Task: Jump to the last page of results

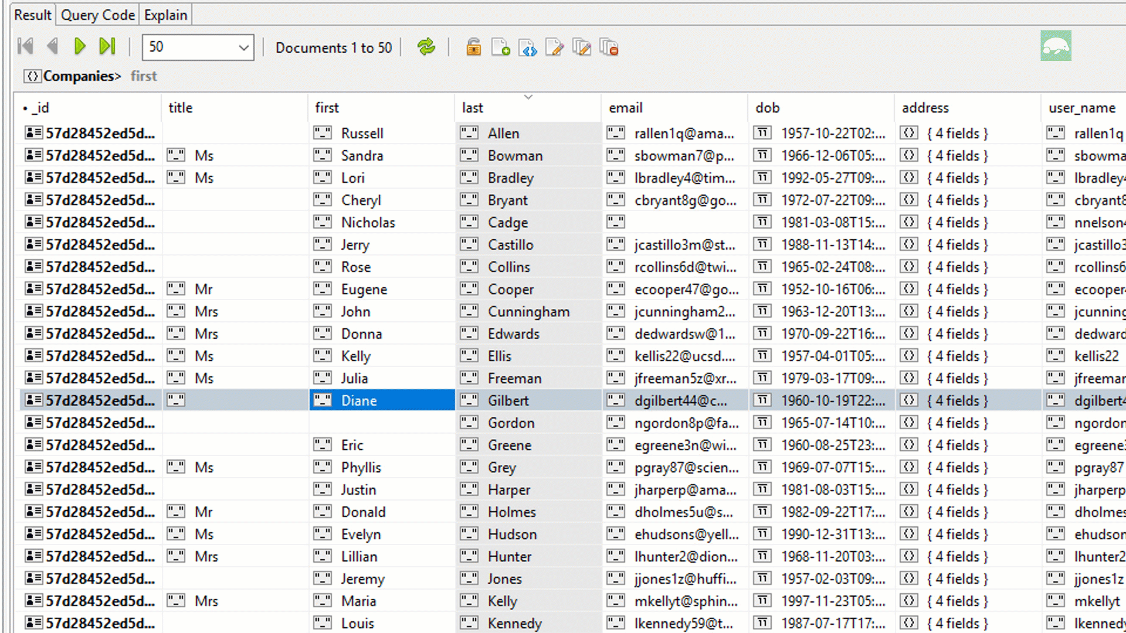Action: click(x=106, y=46)
